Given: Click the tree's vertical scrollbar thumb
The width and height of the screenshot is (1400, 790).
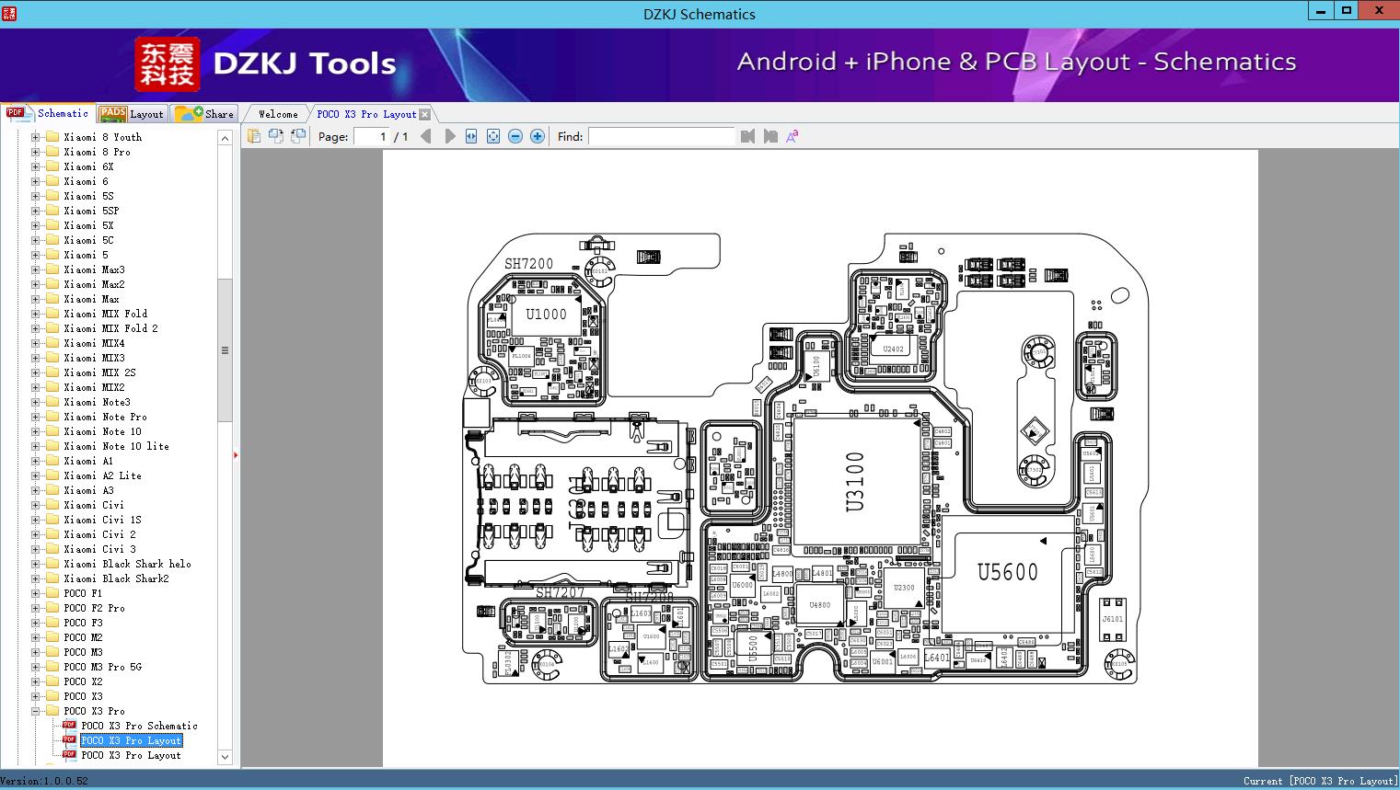Looking at the screenshot, I should click(225, 349).
